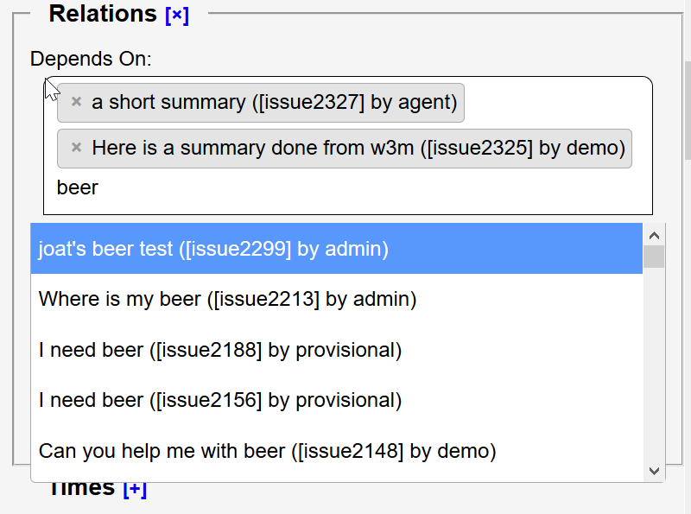This screenshot has height=514, width=691.
Task: Click the suggestion list scroll-up arrow
Action: point(654,235)
